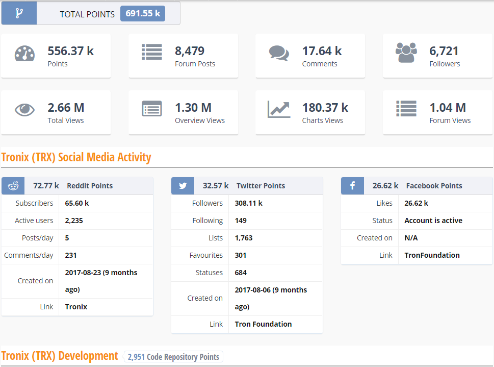Click the 72.77 k Reddit points figure

[46, 186]
